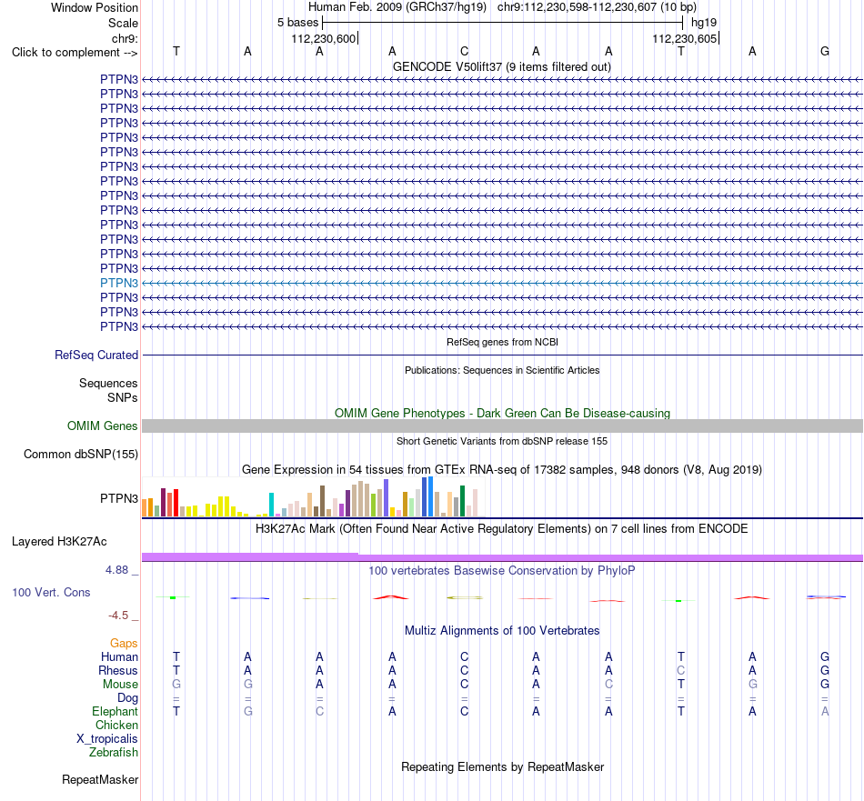Click the Zebrafish species label

[114, 753]
